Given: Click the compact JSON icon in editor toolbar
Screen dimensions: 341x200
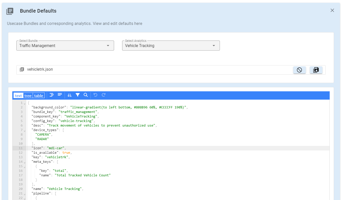Looking at the screenshot, I should [60, 95].
